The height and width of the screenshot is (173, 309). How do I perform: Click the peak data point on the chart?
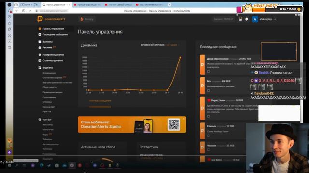point(180,57)
